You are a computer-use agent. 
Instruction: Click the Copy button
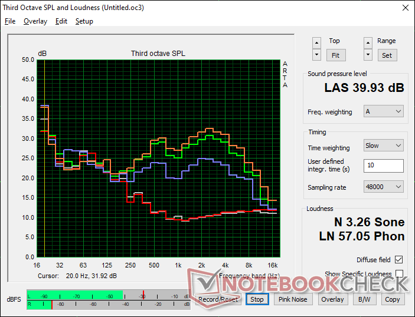coord(393,299)
